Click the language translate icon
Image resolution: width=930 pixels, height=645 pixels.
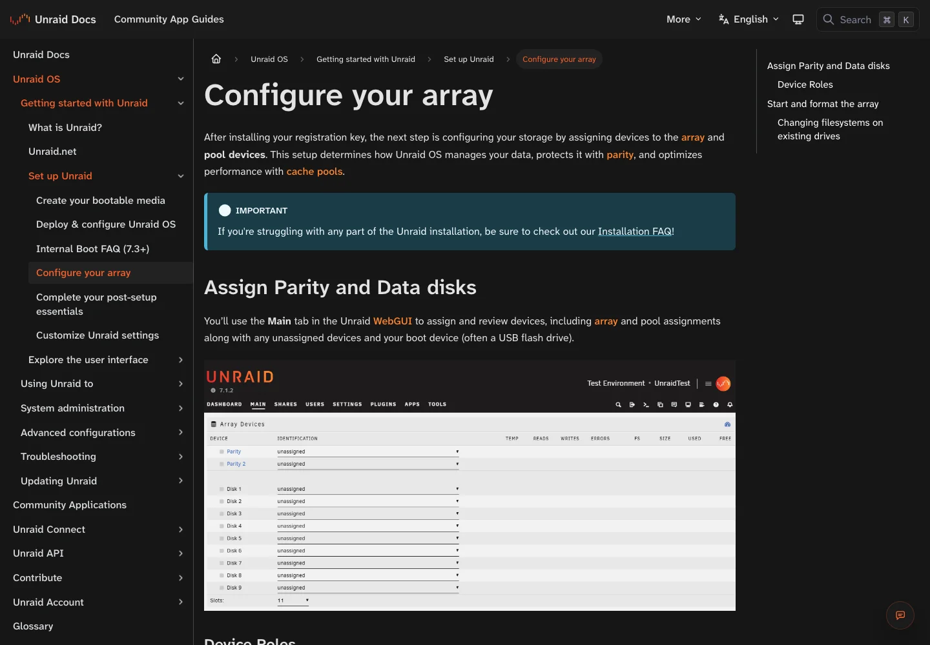pos(724,19)
